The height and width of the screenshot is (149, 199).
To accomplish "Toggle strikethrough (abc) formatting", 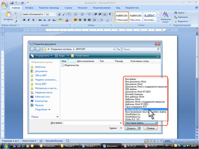I will [40, 20].
